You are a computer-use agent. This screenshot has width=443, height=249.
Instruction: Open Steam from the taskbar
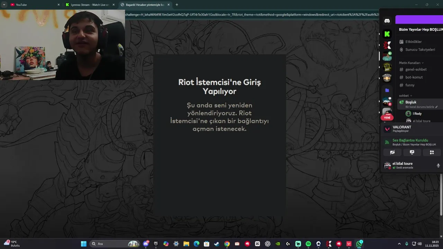[217, 244]
